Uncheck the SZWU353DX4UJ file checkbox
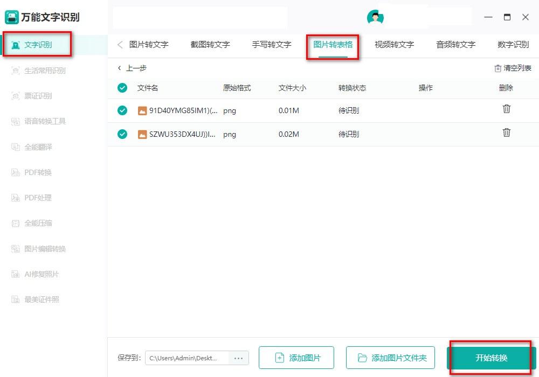This screenshot has width=539, height=377. tap(122, 134)
